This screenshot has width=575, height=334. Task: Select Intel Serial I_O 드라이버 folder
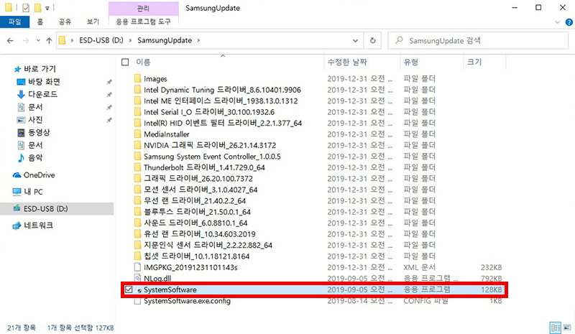(209, 112)
